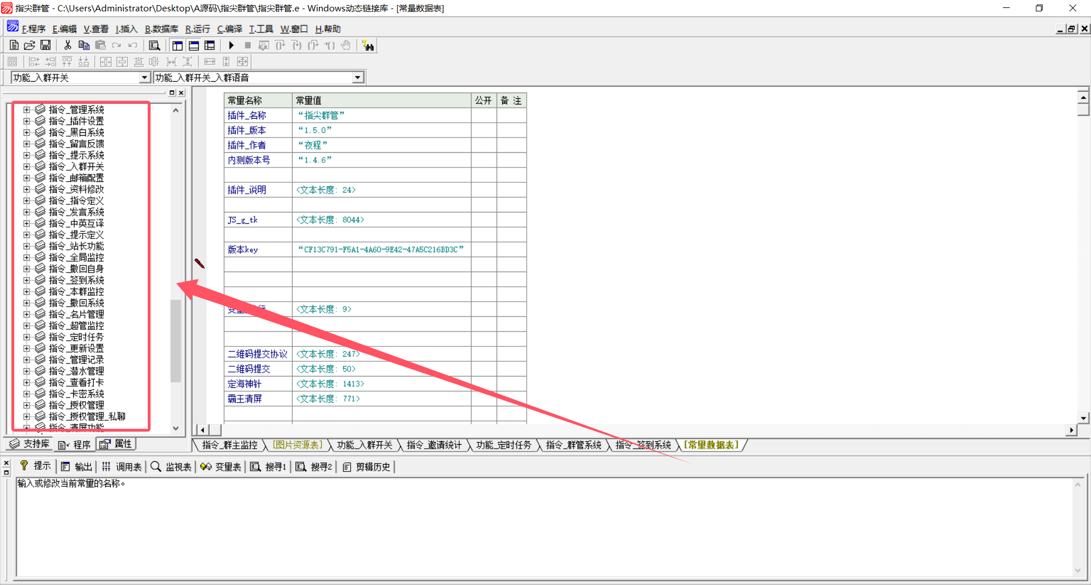The height and width of the screenshot is (585, 1091).
Task: Click the binoculars help search icon
Action: (x=368, y=46)
